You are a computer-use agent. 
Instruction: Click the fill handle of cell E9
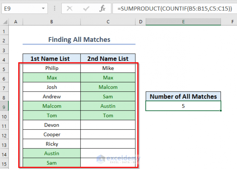[221, 111]
